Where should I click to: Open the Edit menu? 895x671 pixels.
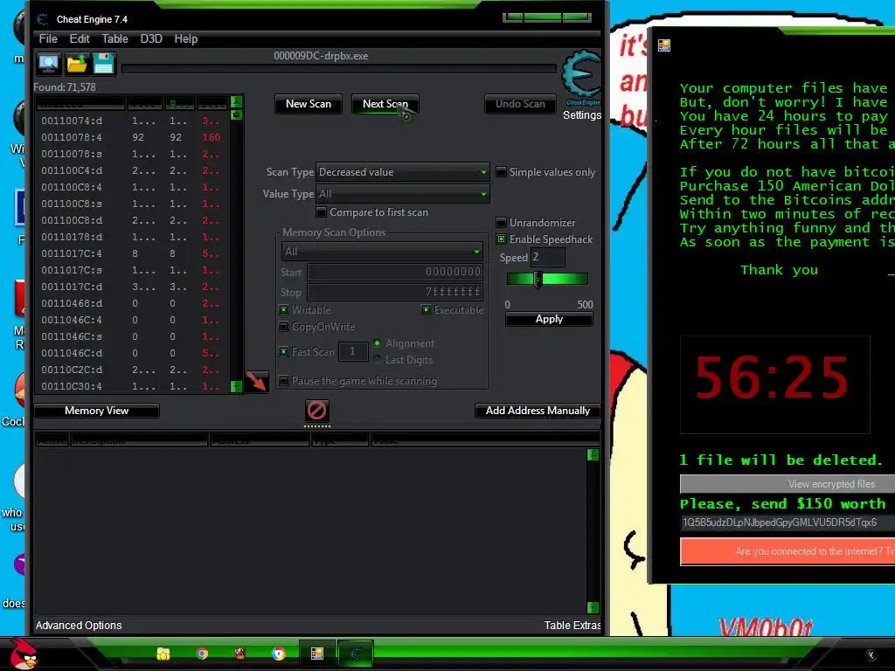coord(80,38)
